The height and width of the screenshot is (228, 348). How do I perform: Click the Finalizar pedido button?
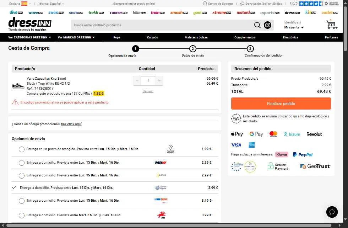click(281, 104)
